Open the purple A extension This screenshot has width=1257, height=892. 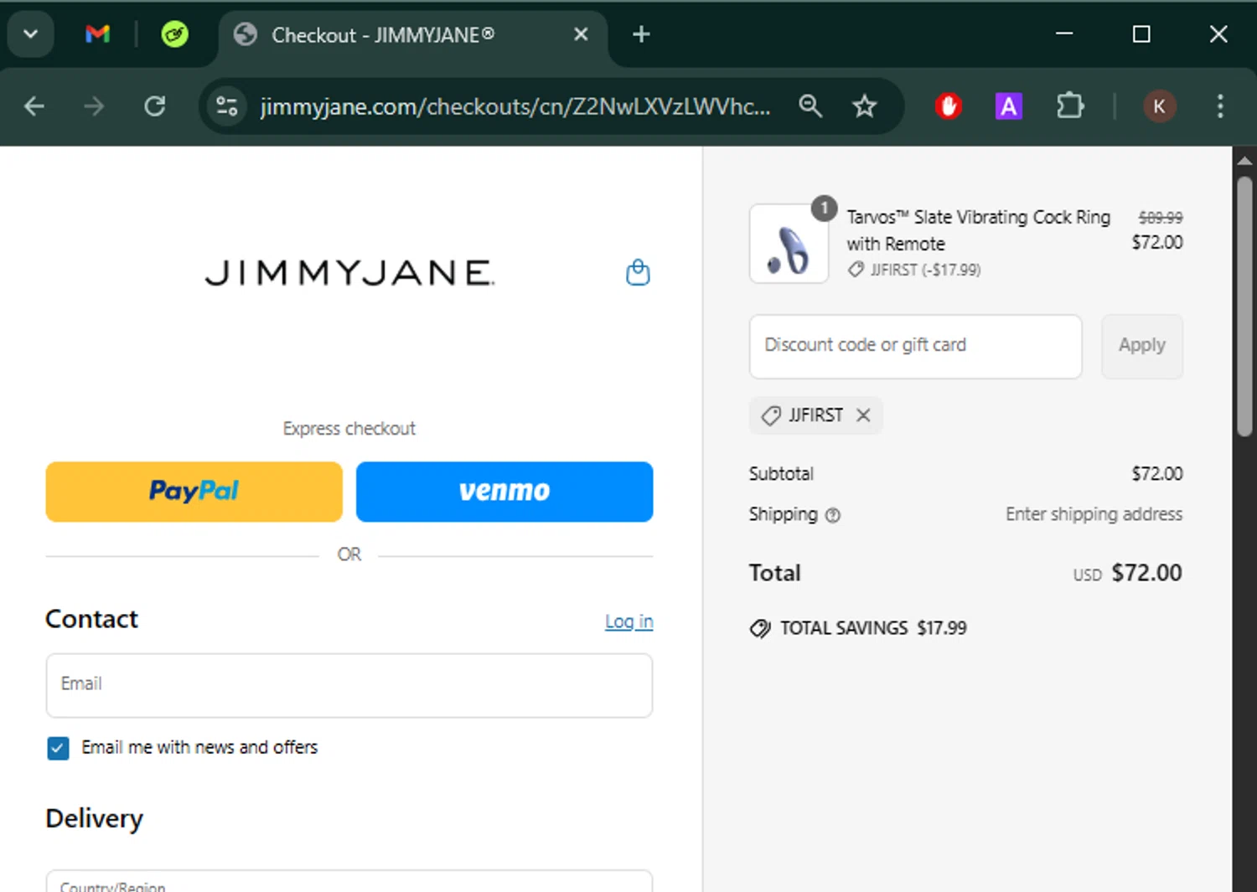[1008, 106]
